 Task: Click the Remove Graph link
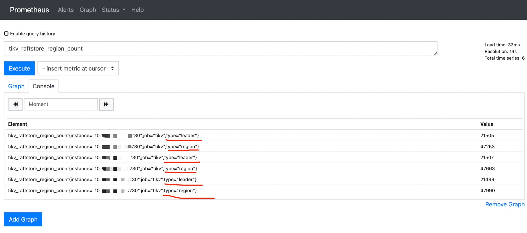click(x=504, y=204)
